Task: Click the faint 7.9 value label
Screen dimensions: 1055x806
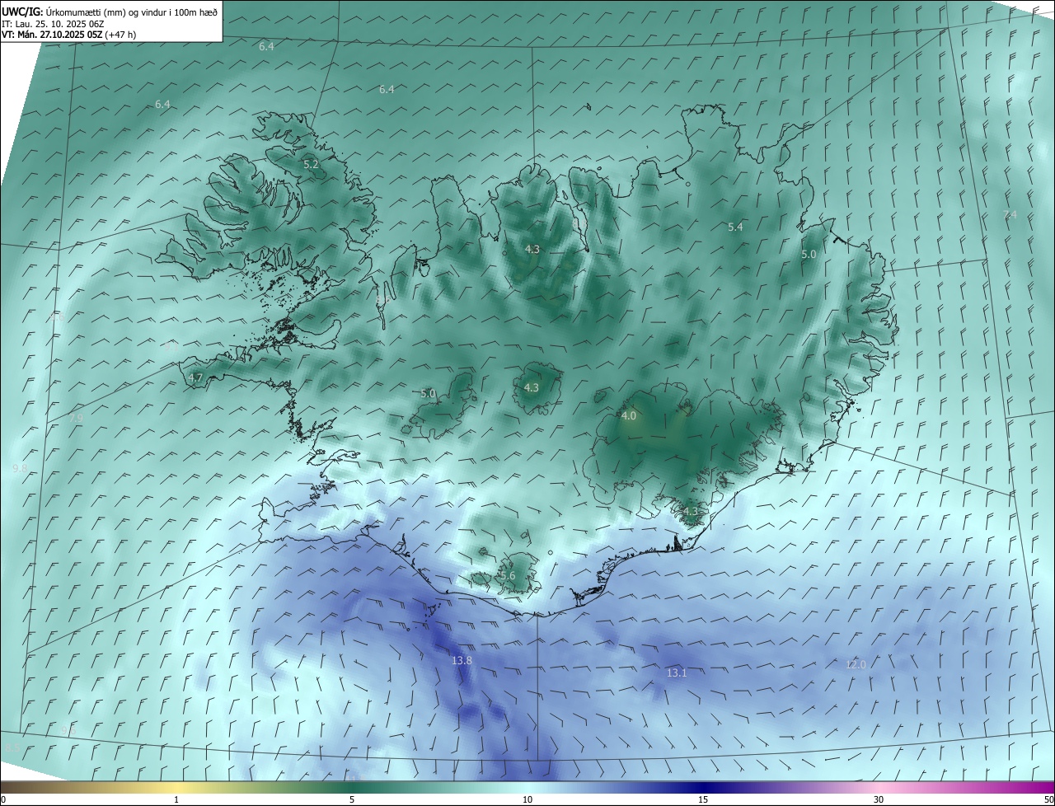Action: [x=75, y=419]
